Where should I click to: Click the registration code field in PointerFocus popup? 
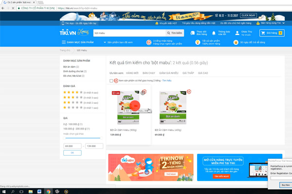coord(281,178)
